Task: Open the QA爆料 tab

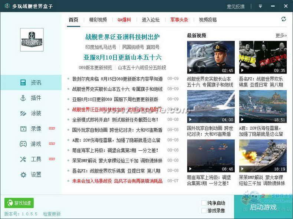Action: click(124, 20)
